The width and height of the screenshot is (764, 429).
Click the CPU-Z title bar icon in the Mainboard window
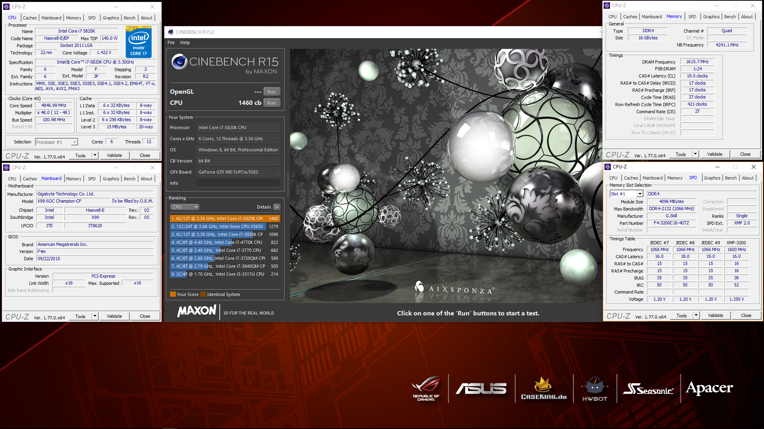click(6, 168)
